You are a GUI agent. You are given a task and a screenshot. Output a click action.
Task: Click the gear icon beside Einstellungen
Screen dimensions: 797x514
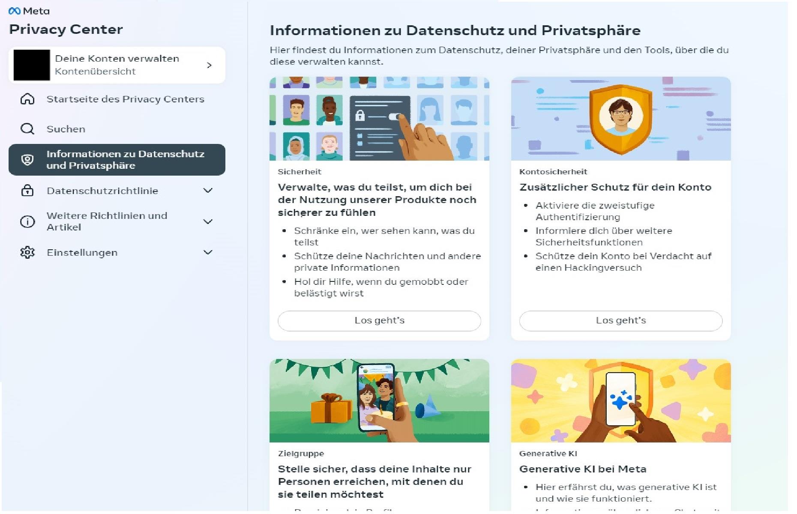pos(27,252)
